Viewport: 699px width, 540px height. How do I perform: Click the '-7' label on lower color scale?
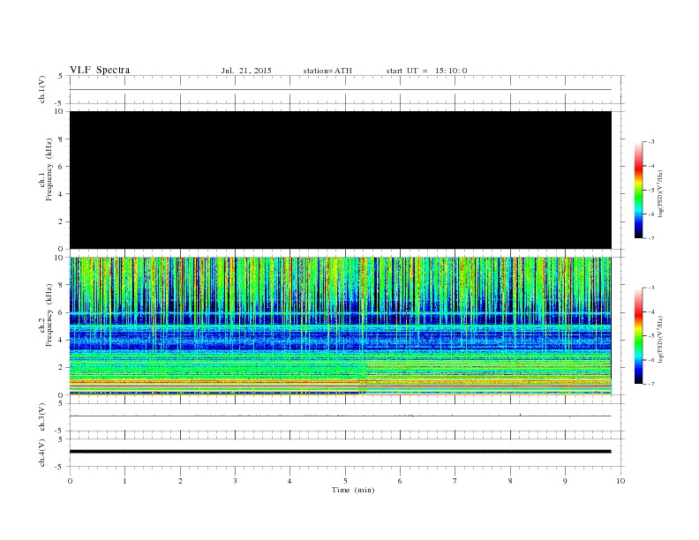(x=650, y=384)
